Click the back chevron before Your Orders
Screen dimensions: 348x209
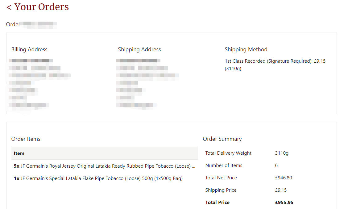[x=9, y=7]
